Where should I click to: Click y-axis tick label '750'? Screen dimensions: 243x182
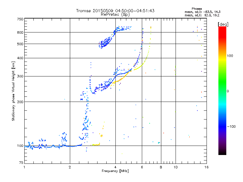[20, 19]
